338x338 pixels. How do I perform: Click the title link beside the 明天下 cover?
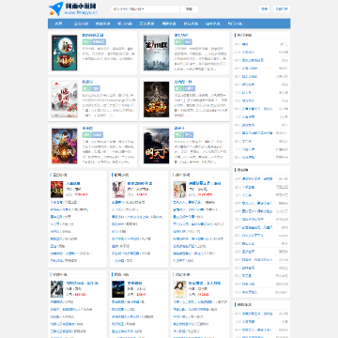pyautogui.click(x=179, y=129)
